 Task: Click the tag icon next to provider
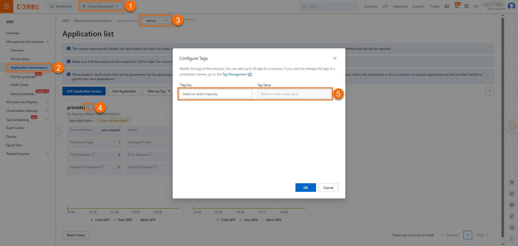[x=89, y=107]
